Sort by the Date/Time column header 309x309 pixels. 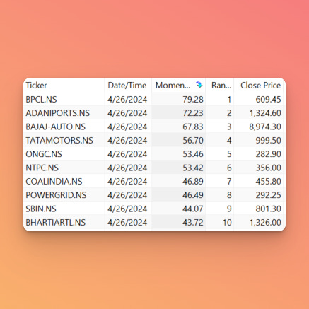tap(127, 86)
